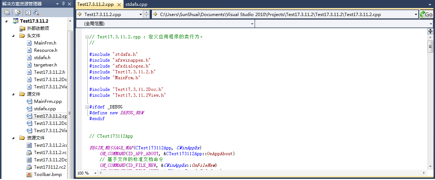The width and height of the screenshot is (435, 180).
Task: Open the 100 % zoom dropdown
Action: [95, 173]
